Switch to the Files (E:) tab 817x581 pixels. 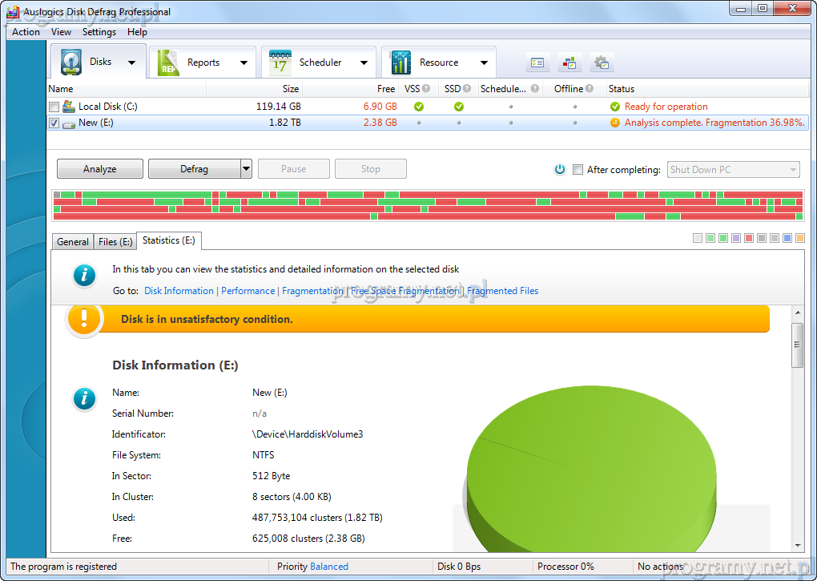click(x=115, y=242)
